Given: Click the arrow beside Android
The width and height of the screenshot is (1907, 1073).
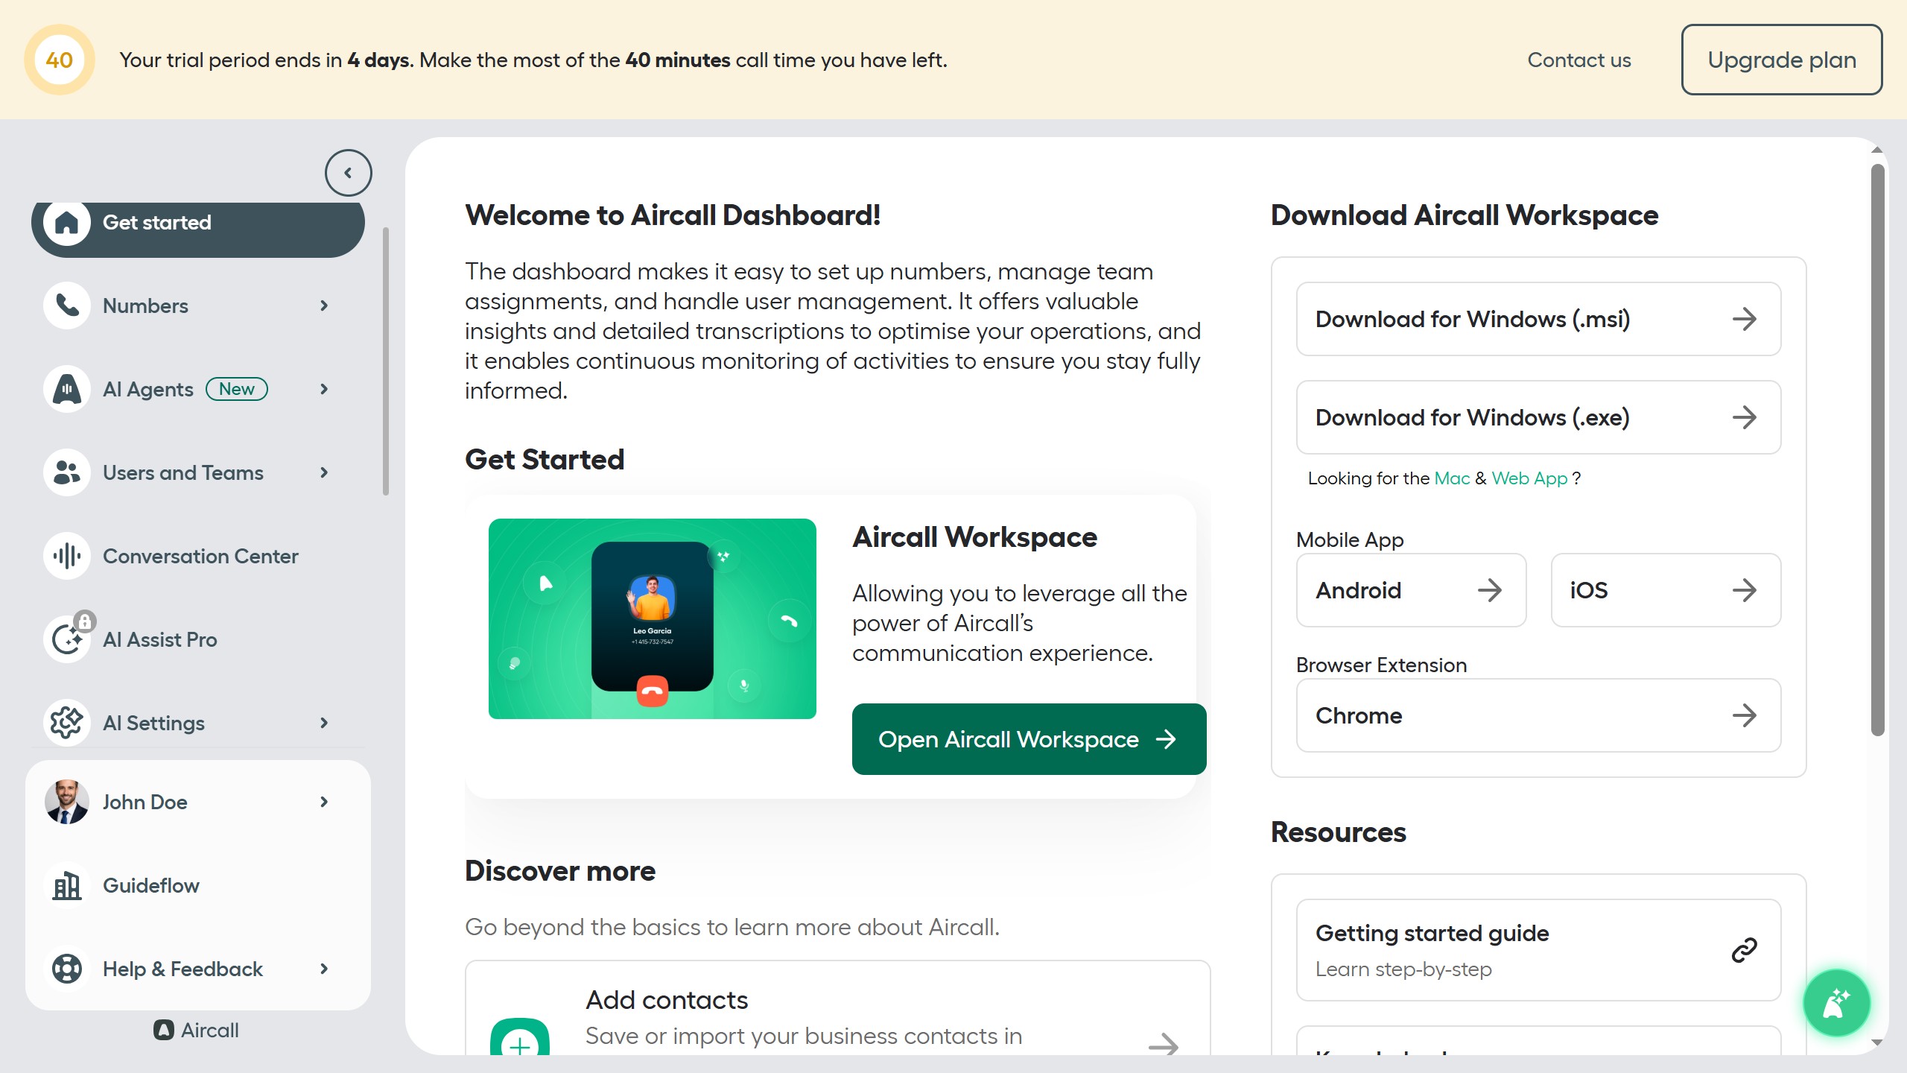Looking at the screenshot, I should coord(1489,590).
